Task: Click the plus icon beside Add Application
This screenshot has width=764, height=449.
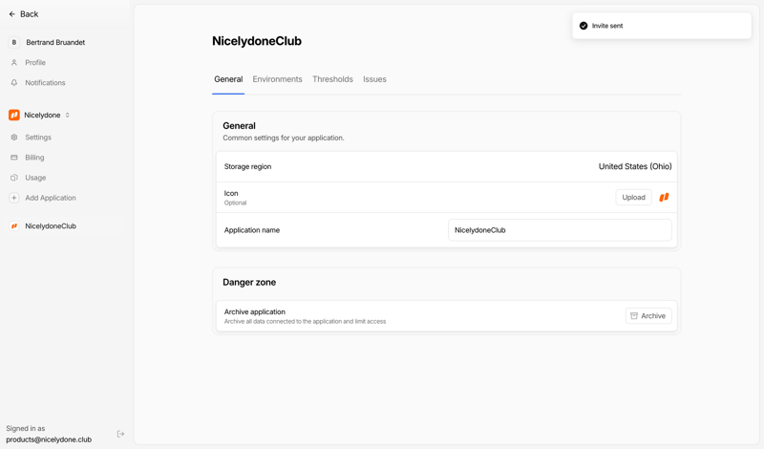Action: pyautogui.click(x=14, y=198)
